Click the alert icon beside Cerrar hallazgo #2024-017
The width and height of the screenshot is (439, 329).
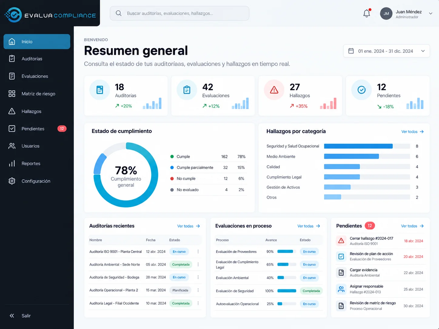(341, 241)
